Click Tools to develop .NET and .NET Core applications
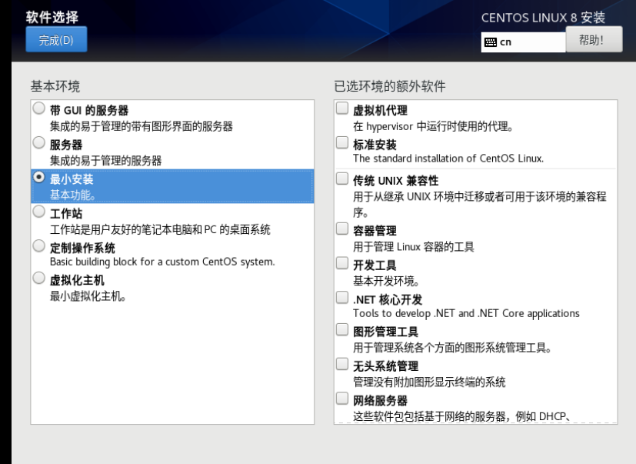This screenshot has width=636, height=464. (466, 313)
